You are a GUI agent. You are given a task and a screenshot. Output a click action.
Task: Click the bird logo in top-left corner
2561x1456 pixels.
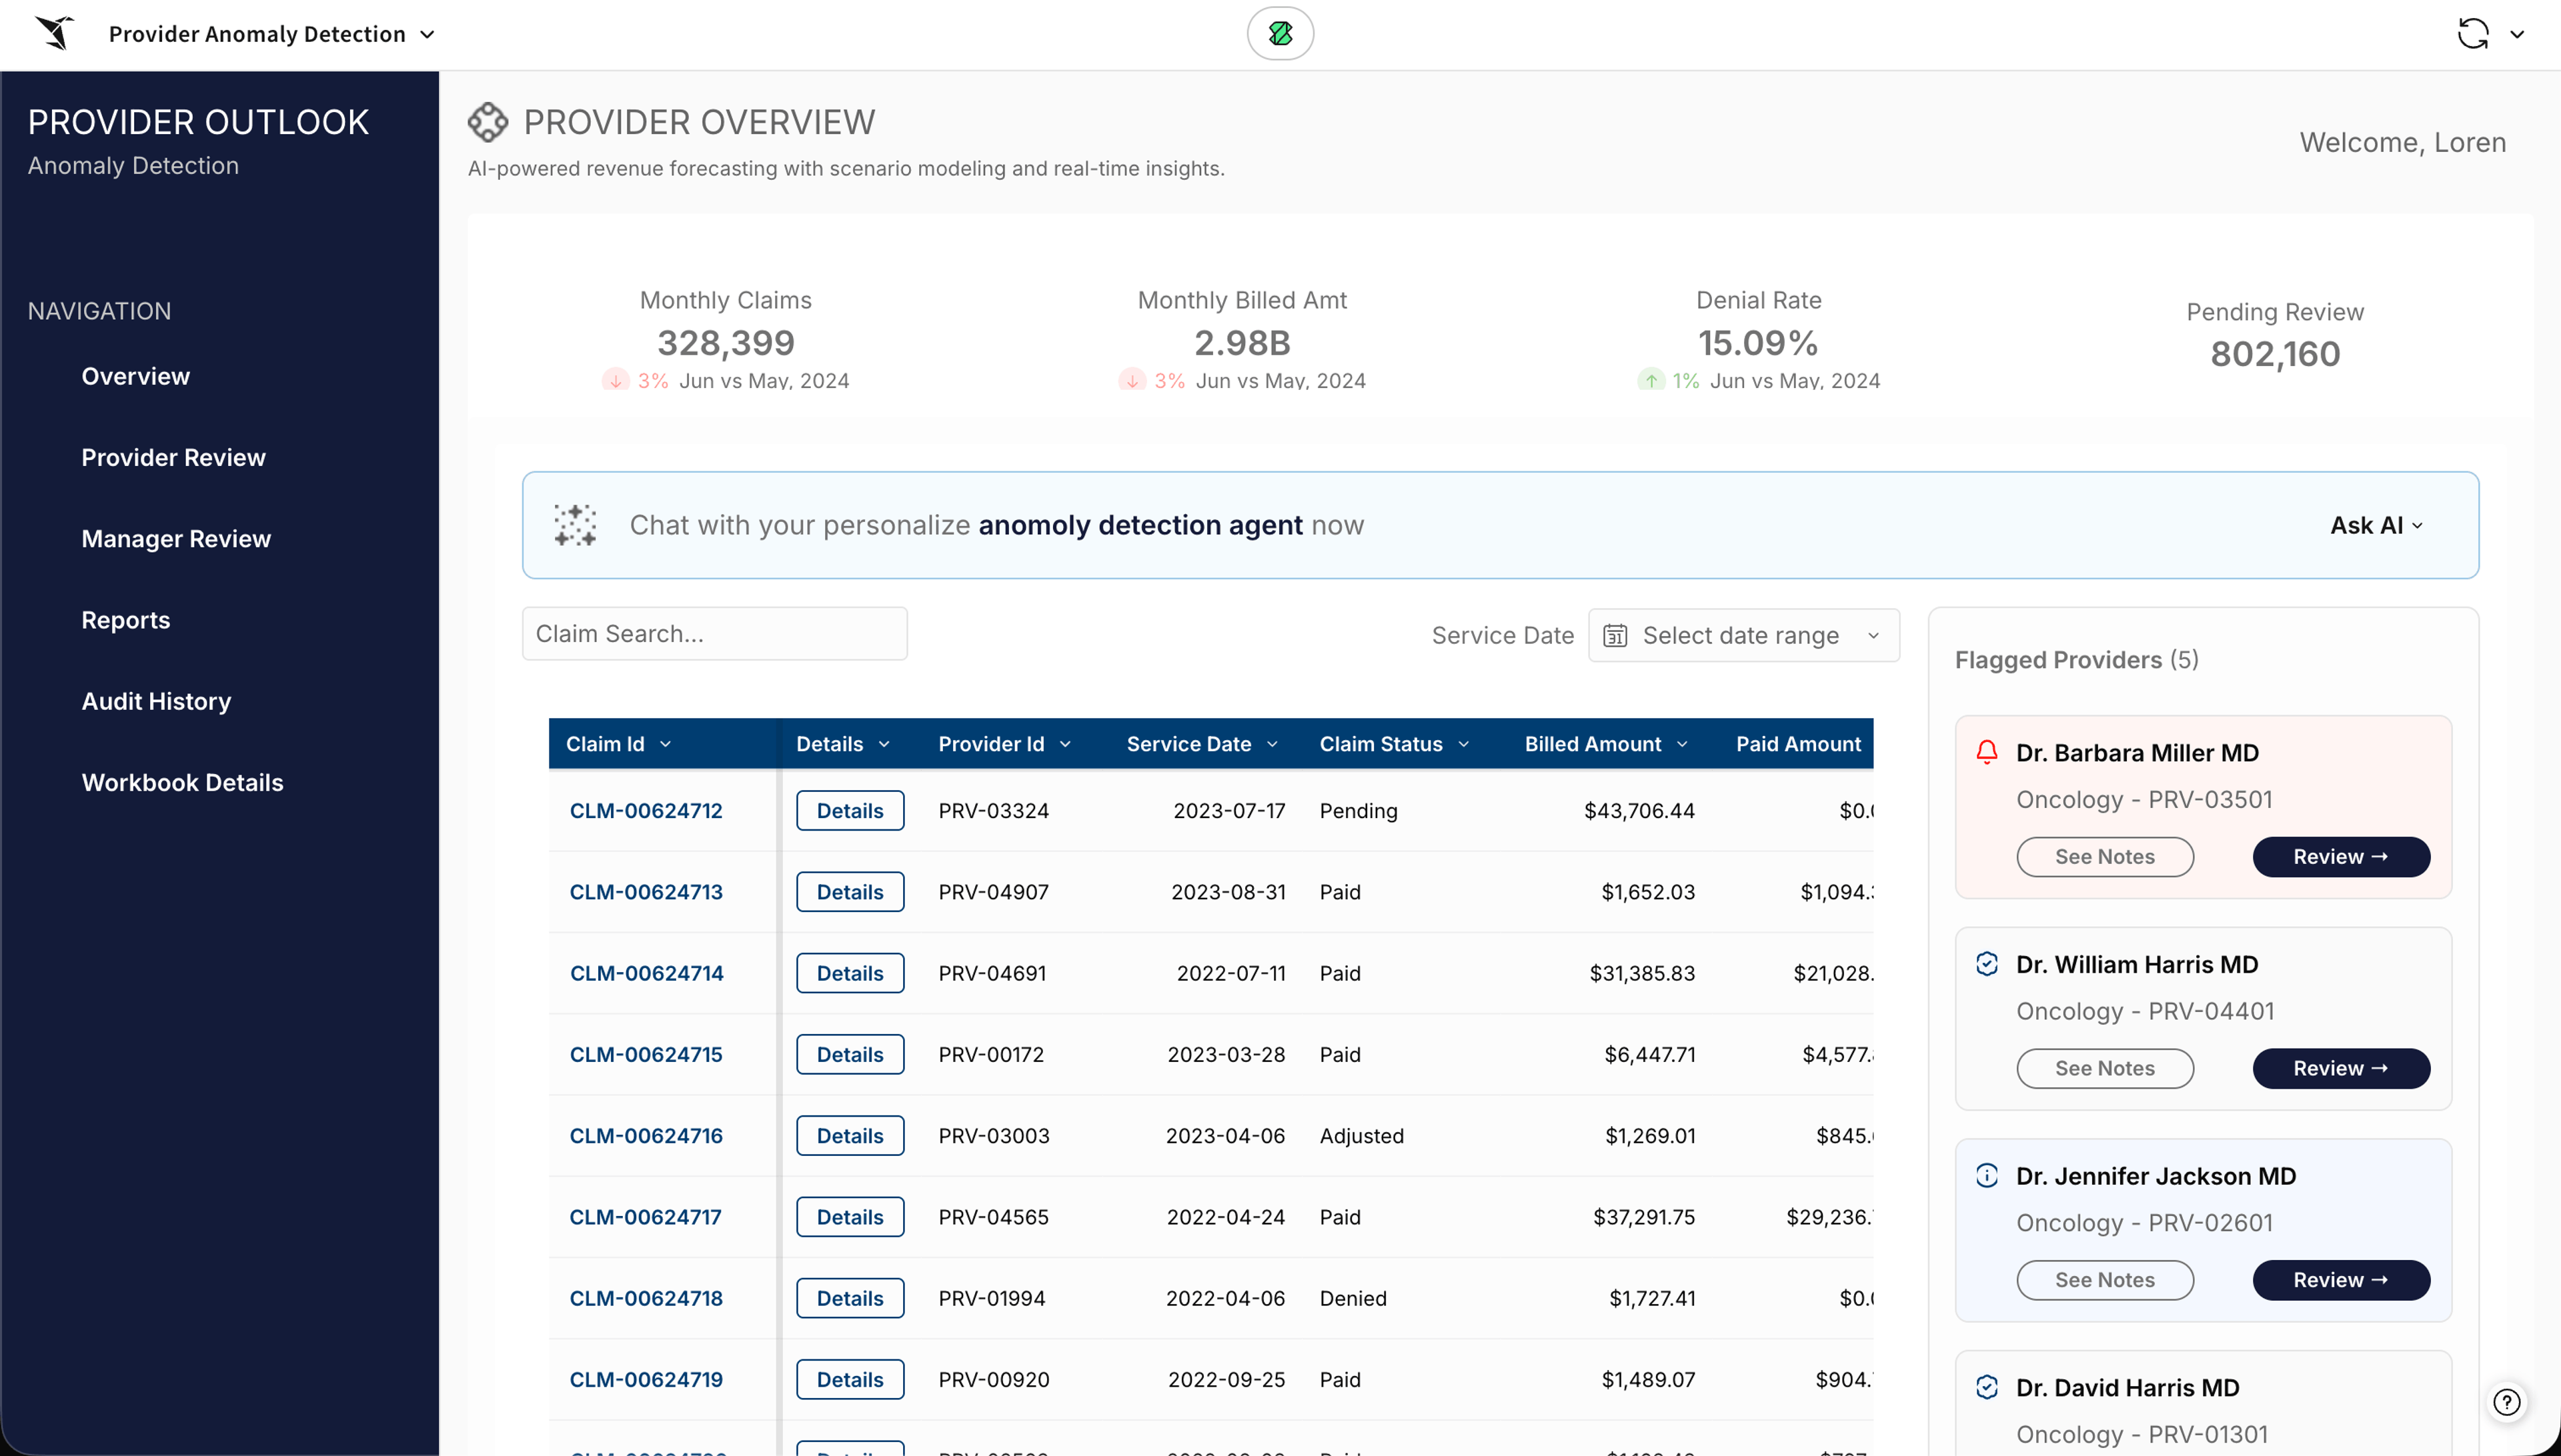(x=55, y=33)
